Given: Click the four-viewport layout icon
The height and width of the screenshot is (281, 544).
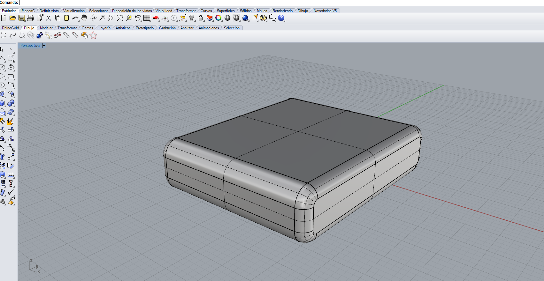Looking at the screenshot, I should 147,18.
